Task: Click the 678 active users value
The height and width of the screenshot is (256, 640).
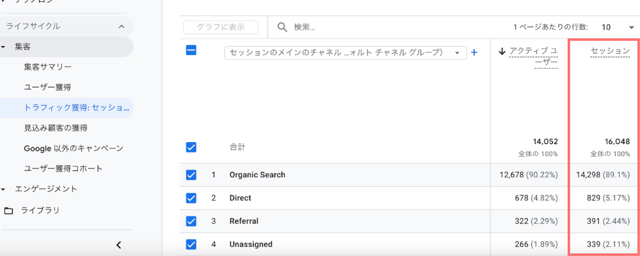Action: [x=521, y=198]
